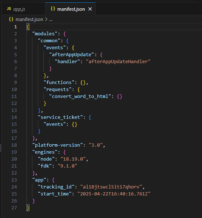Click the braces icon on manifest.json tab
Viewport: 202px width, 218px height.
coord(53,9)
